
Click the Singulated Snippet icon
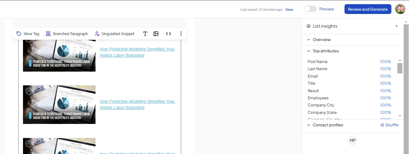coord(97,34)
